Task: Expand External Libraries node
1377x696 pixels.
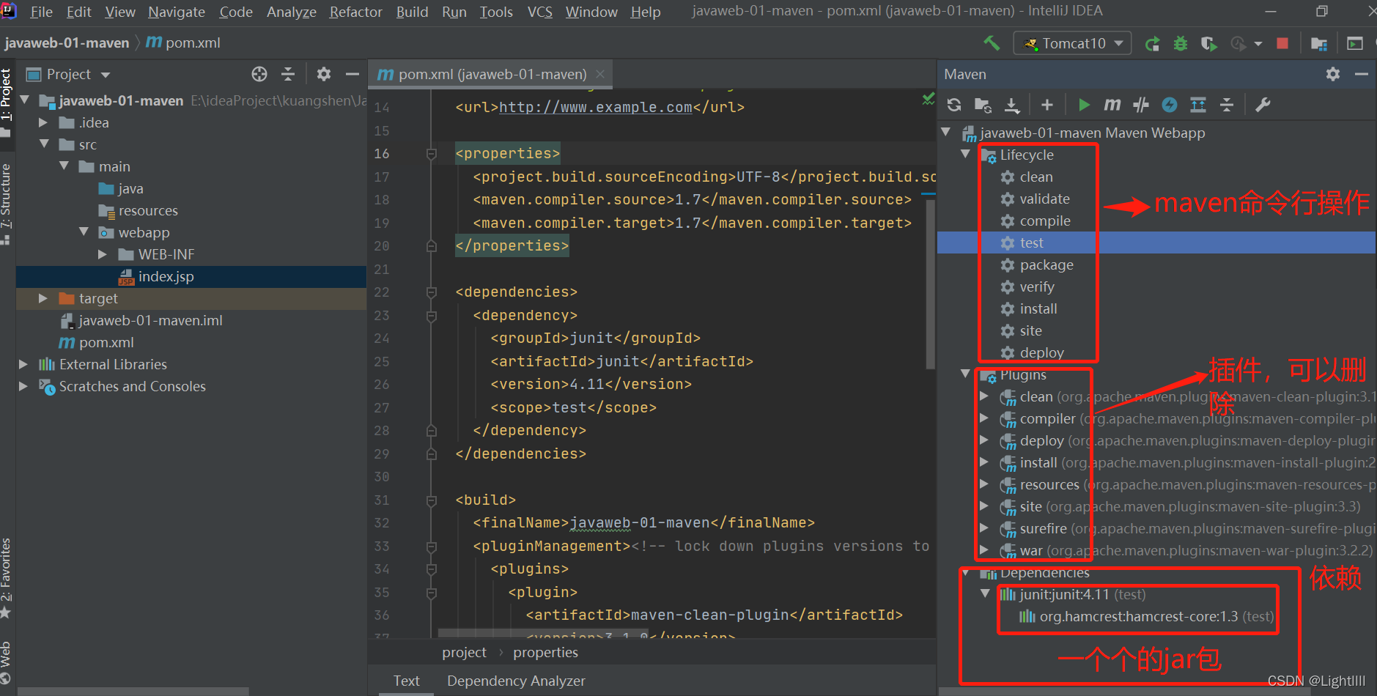Action: pos(23,364)
